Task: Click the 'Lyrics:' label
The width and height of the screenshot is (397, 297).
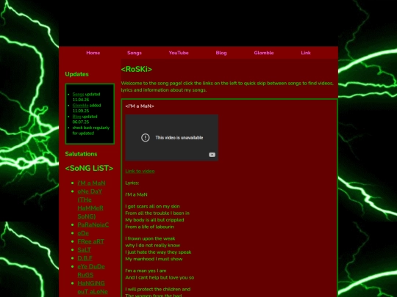Action: coord(132,183)
